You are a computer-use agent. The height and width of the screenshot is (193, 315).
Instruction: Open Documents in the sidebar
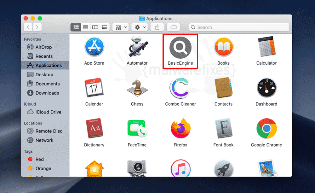pos(45,84)
